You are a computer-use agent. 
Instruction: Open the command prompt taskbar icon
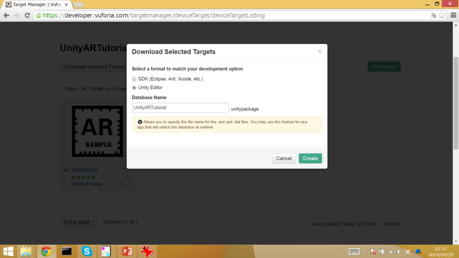[x=67, y=252]
